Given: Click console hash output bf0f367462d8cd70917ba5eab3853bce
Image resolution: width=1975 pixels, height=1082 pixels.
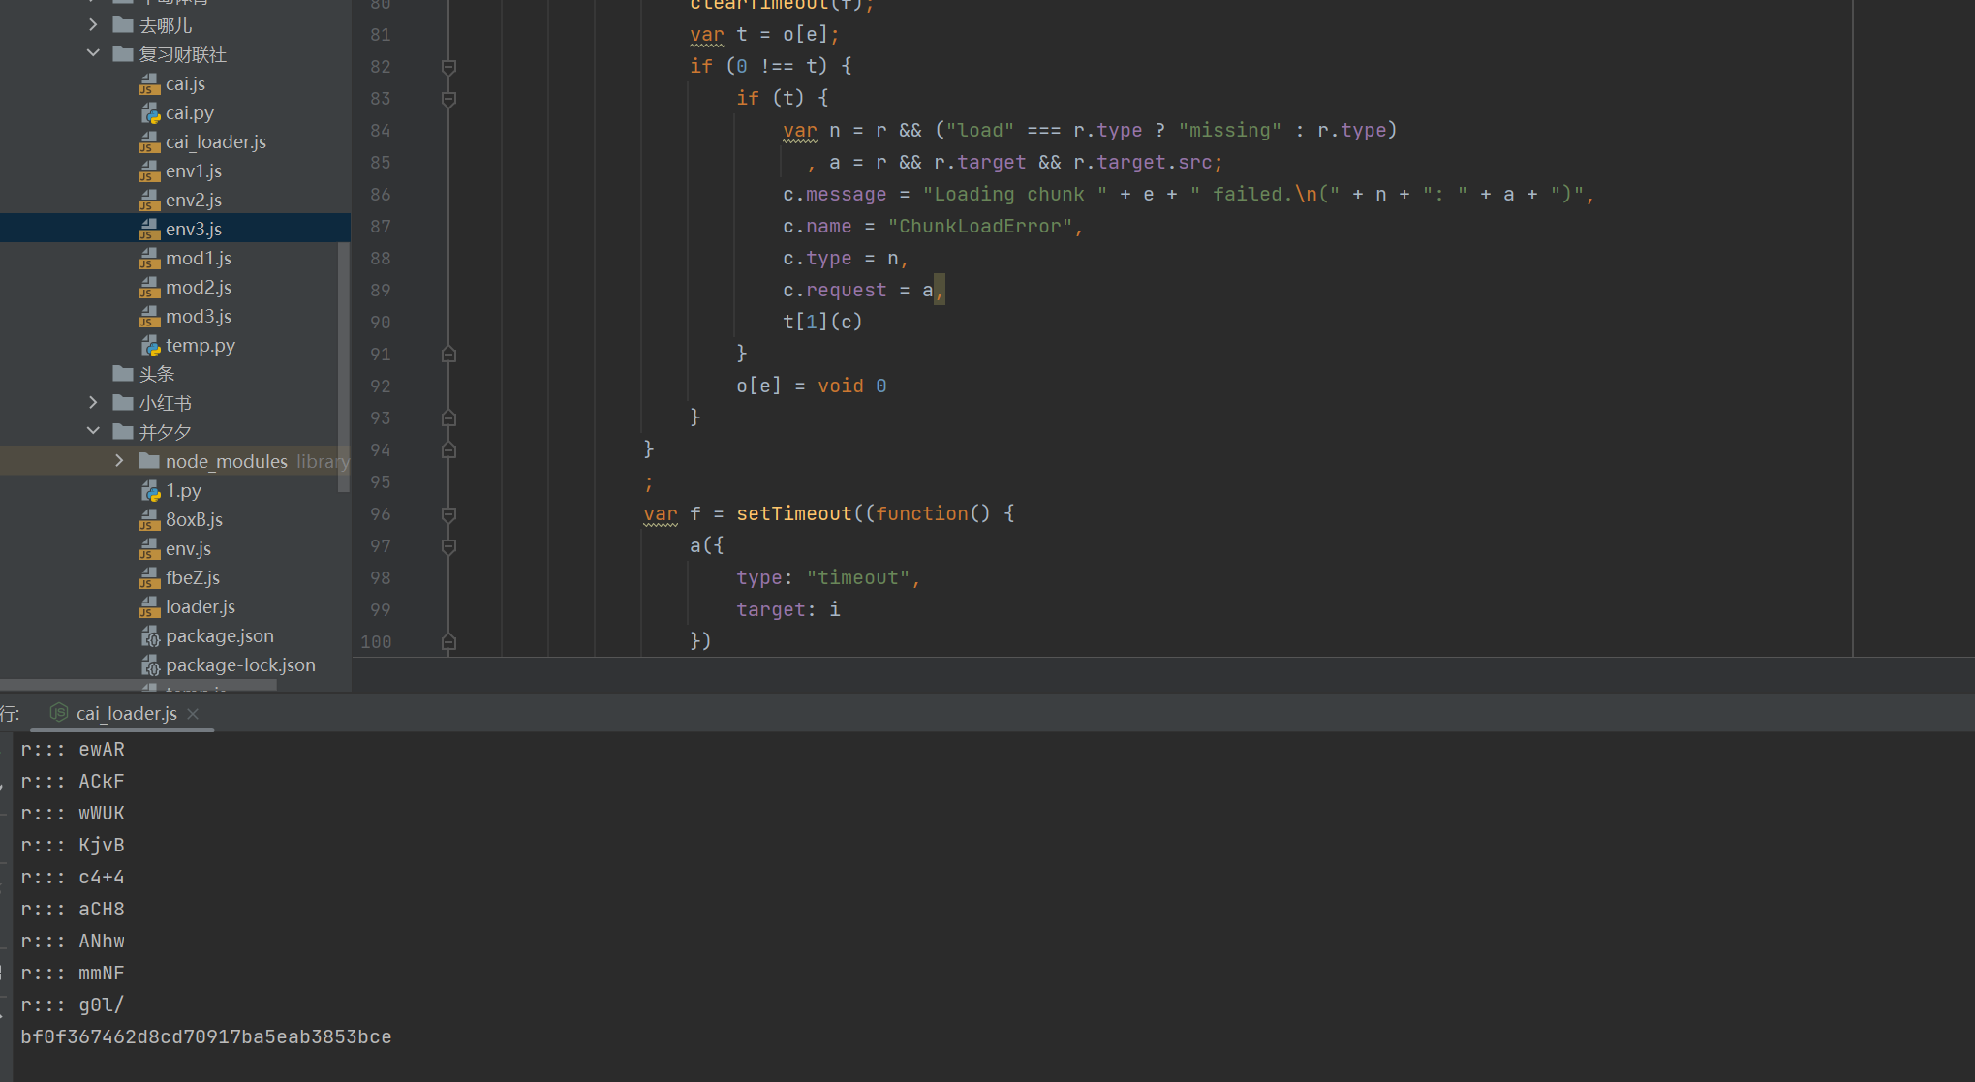Looking at the screenshot, I should (206, 1037).
